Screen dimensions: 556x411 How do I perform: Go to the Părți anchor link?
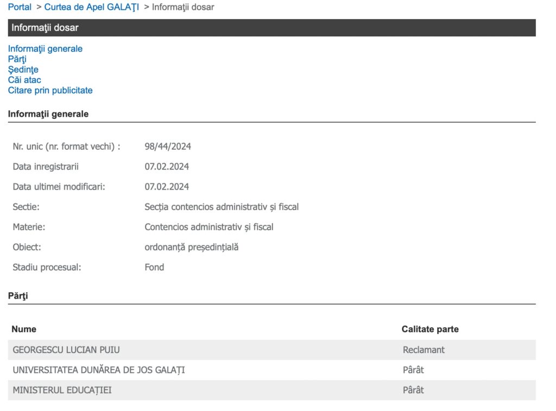tap(17, 59)
